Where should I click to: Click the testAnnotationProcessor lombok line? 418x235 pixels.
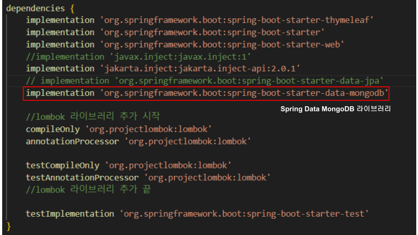(148, 178)
